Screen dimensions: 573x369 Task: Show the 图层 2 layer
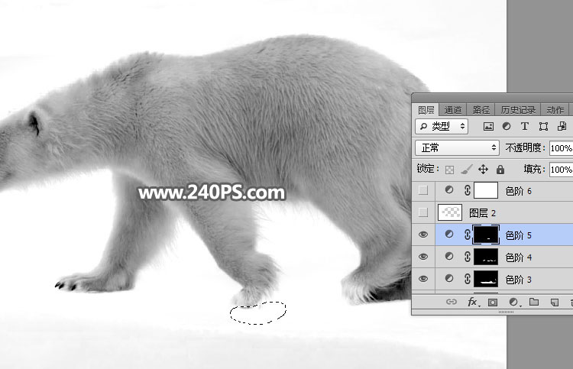point(423,212)
